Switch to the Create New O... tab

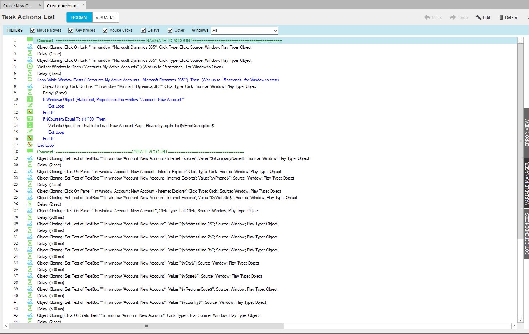17,6
